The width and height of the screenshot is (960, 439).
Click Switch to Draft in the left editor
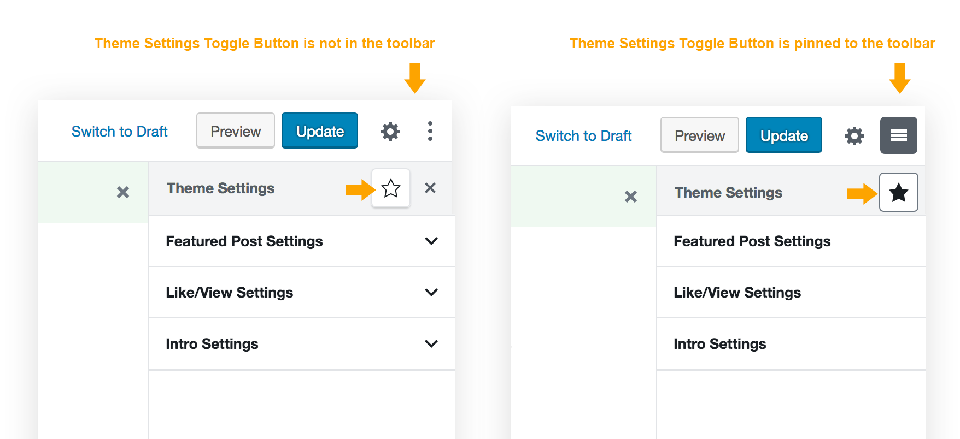(120, 131)
